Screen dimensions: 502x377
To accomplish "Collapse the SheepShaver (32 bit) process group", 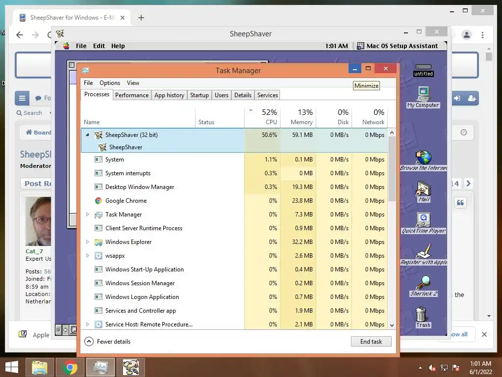I will point(87,135).
